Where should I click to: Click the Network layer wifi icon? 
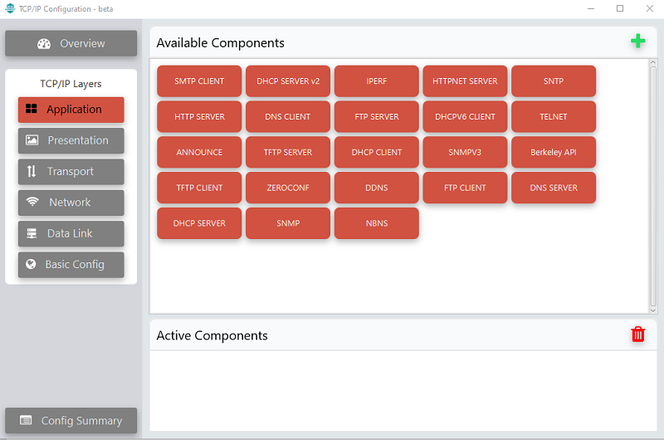click(x=32, y=202)
